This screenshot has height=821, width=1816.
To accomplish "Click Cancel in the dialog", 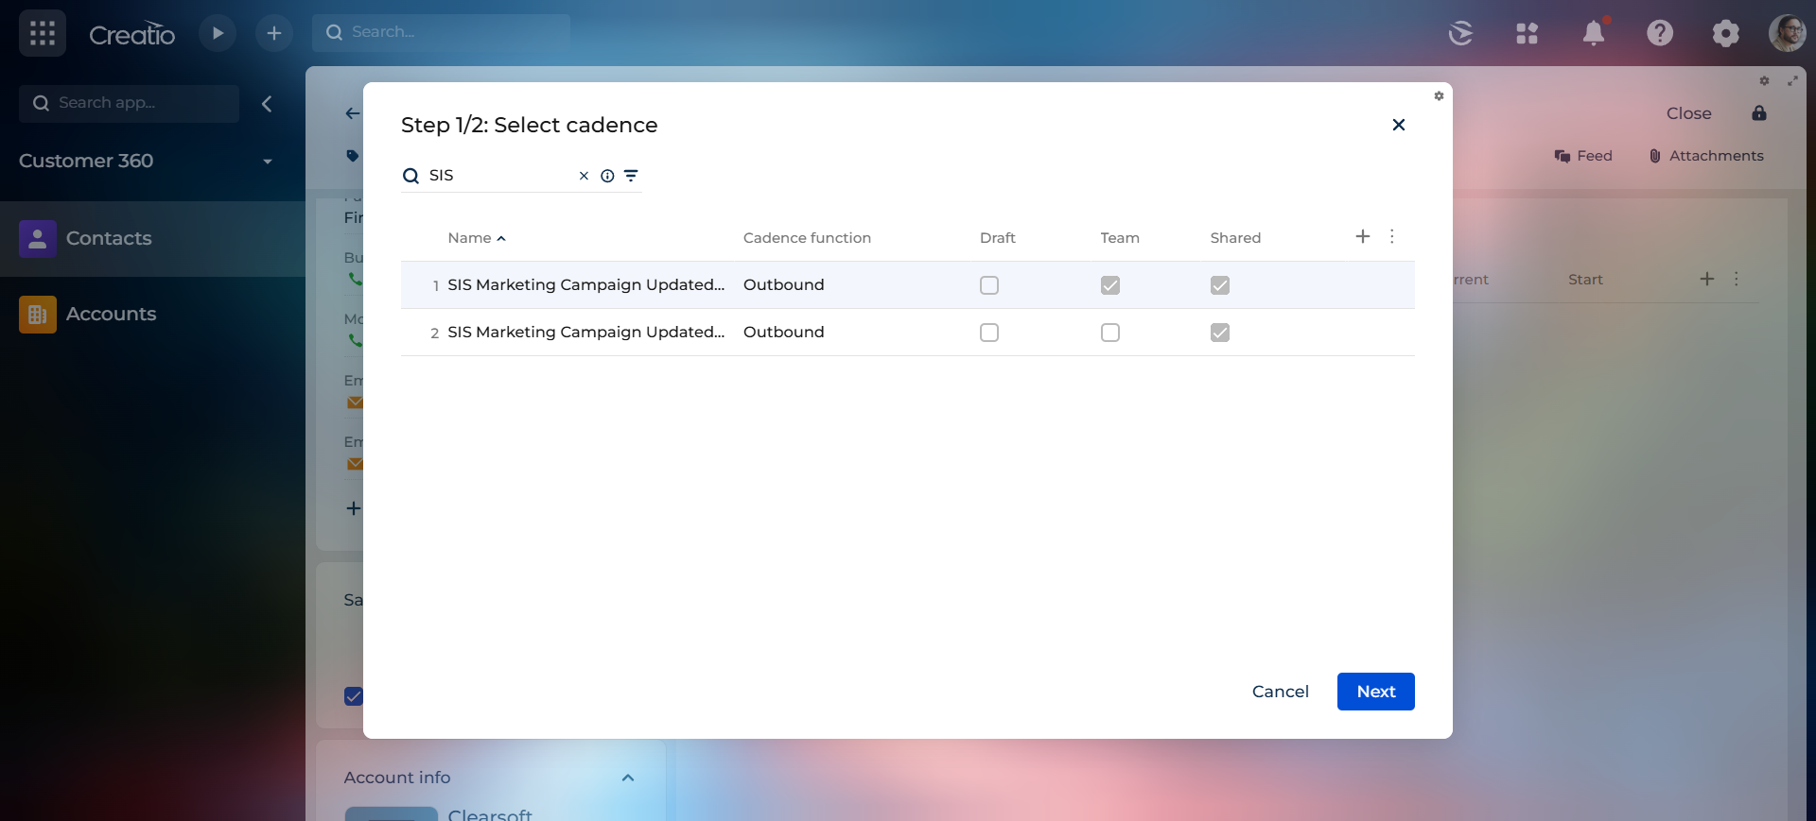I will (x=1280, y=692).
